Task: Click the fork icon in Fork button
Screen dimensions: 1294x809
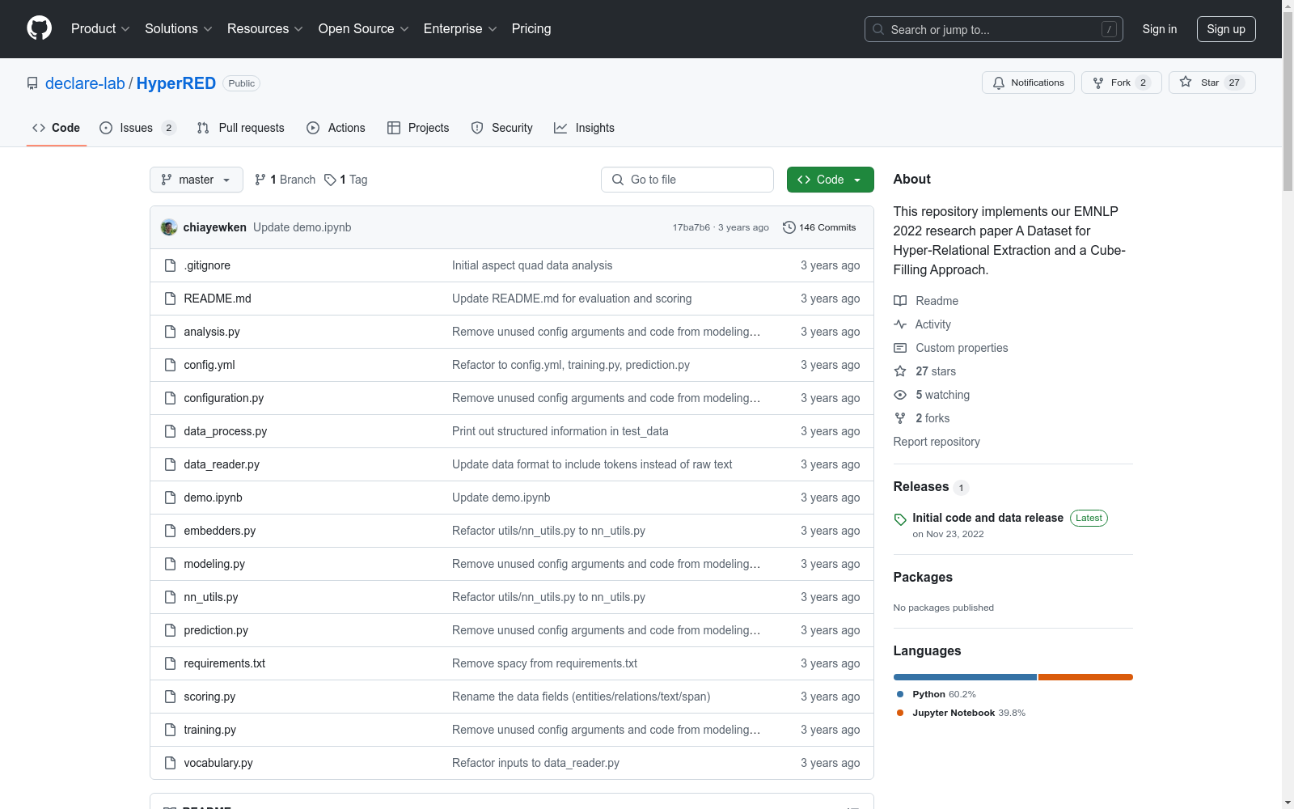Action: (x=1098, y=83)
